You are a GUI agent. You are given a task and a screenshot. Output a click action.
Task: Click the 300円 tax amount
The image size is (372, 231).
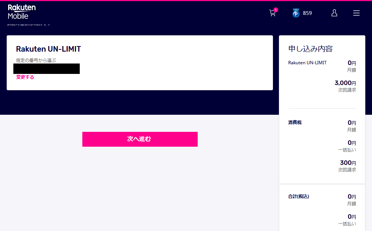[x=348, y=163]
